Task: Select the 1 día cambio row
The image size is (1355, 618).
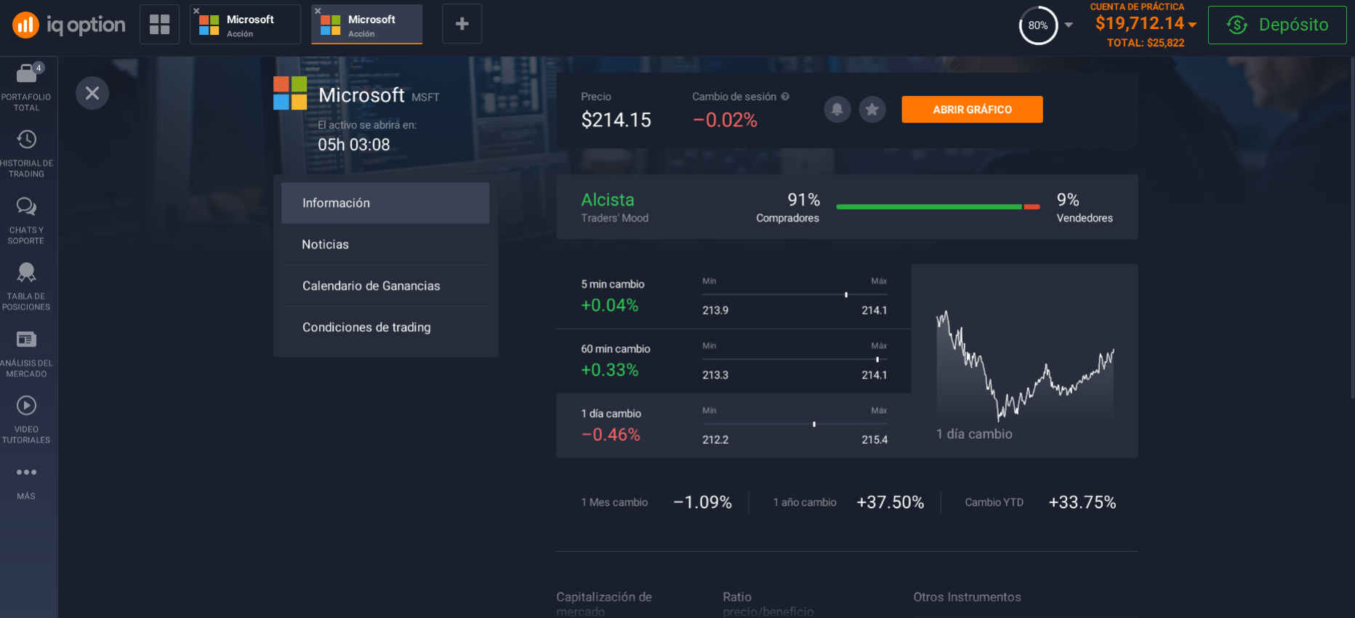Action: [733, 426]
